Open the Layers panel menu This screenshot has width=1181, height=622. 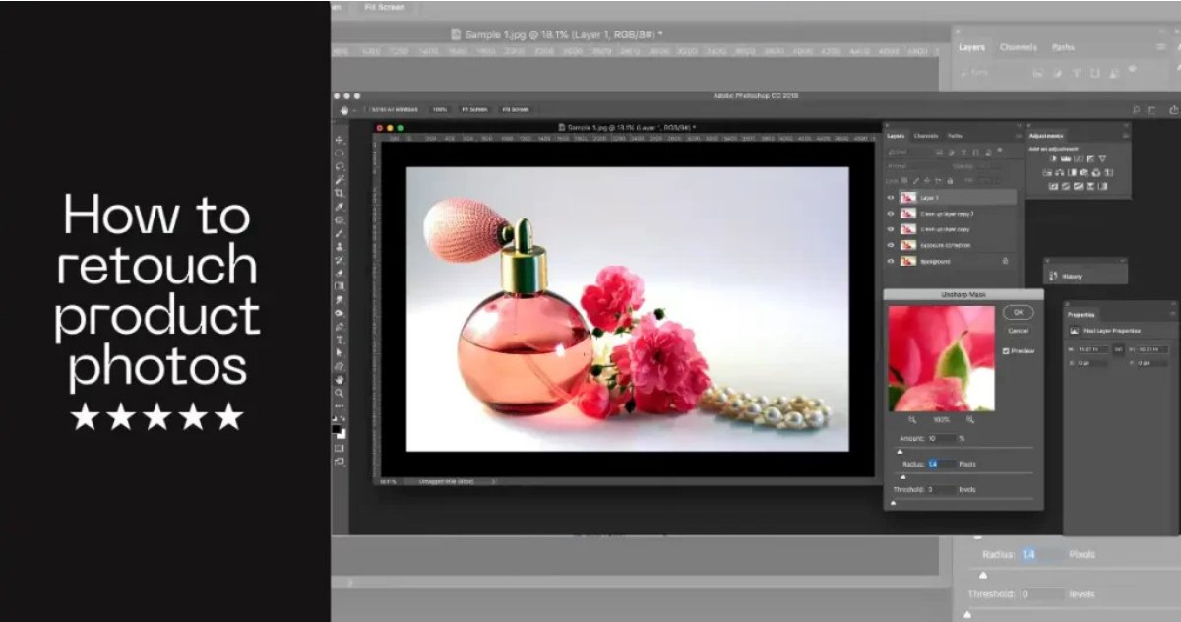point(1019,136)
